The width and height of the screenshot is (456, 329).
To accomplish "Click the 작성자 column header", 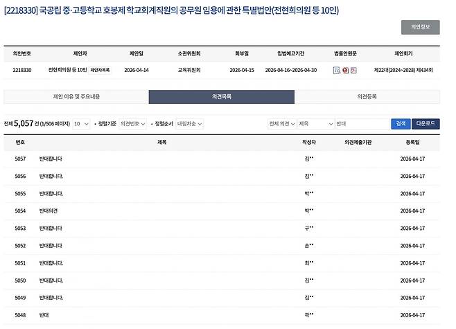I will coord(309,142).
